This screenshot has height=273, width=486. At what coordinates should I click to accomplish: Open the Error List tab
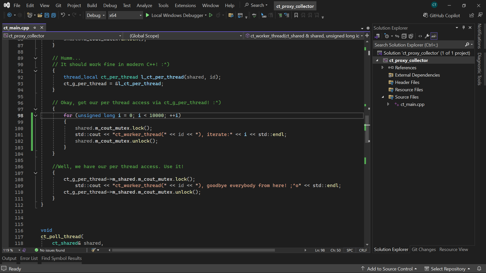point(29,258)
